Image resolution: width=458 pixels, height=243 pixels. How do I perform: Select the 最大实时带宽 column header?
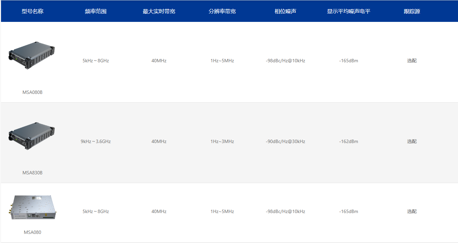[x=159, y=11]
